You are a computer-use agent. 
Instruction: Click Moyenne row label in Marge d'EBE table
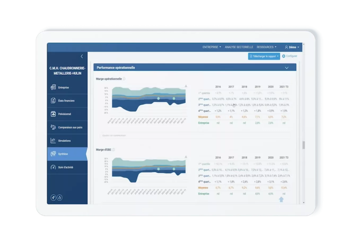click(203, 188)
